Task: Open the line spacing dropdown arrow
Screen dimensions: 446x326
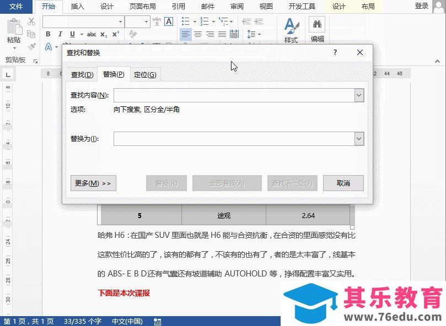Action: point(260,34)
